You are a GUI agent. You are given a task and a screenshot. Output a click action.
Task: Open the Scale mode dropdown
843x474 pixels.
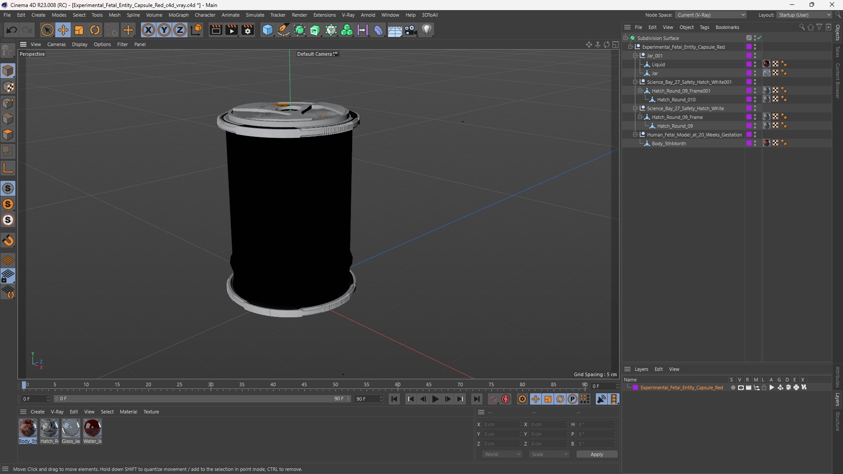click(x=549, y=454)
